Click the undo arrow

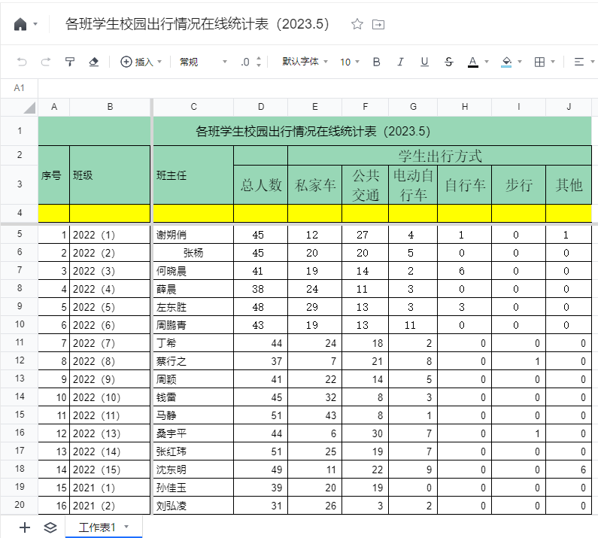tap(22, 62)
